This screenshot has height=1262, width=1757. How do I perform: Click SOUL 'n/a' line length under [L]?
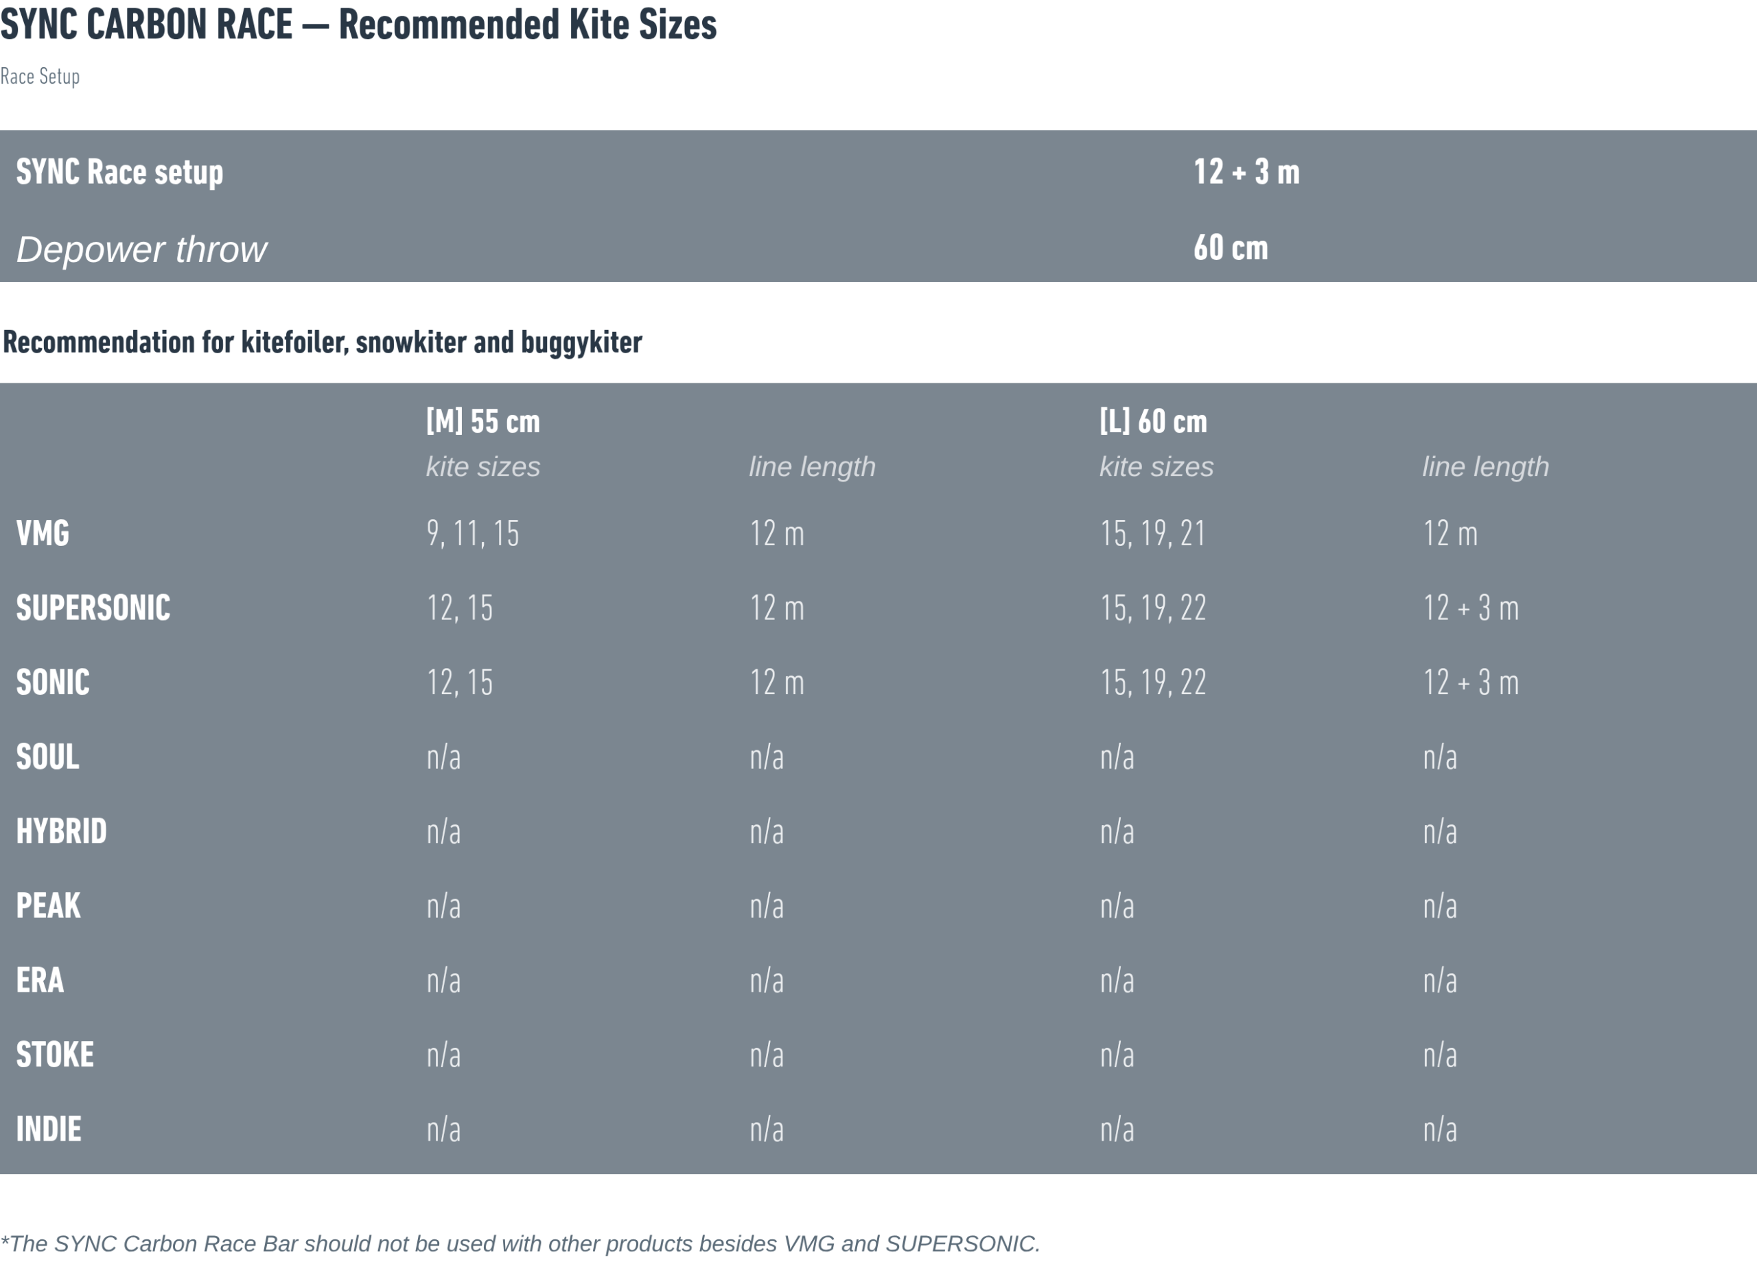1440,757
